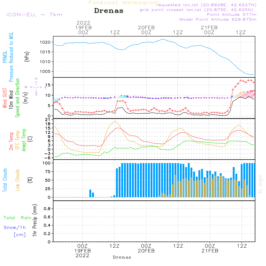Image resolution: width=266 pixels, height=266 pixels.
Task: Click the 'Speed and Direction' green label
Action: coord(18,98)
